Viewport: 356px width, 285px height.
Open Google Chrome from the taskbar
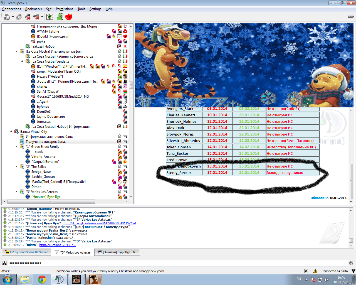(x=42, y=279)
